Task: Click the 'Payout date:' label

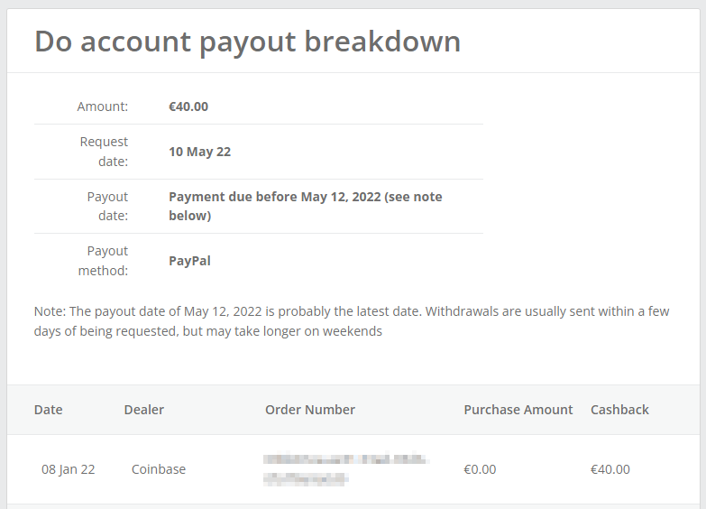Action: point(107,206)
